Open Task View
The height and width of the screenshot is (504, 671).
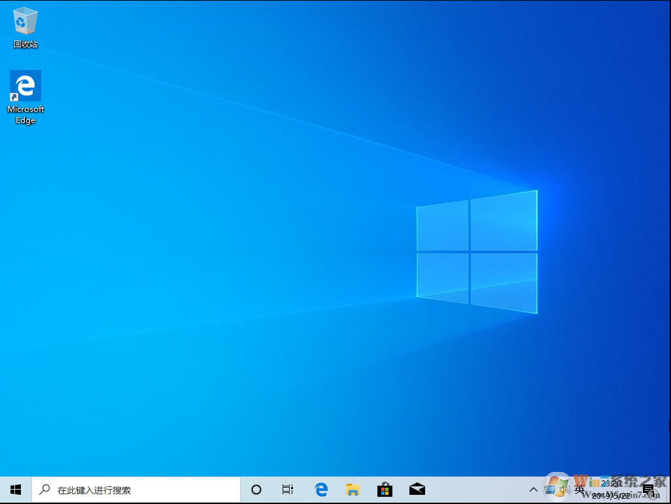(x=287, y=489)
